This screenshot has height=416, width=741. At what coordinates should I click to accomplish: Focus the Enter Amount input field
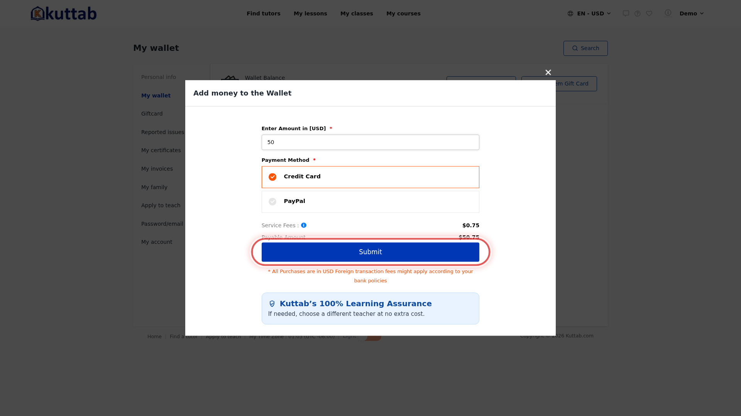pos(370,142)
